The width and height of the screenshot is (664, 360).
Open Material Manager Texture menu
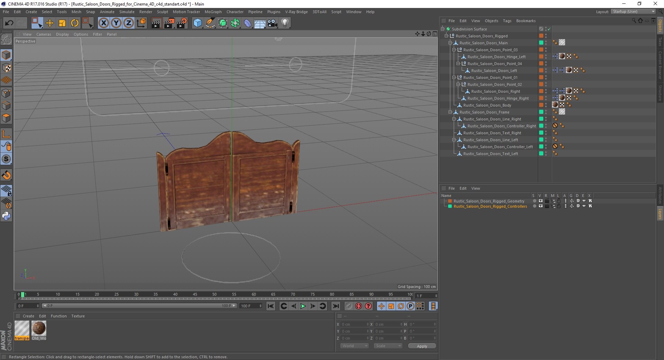[x=78, y=316]
